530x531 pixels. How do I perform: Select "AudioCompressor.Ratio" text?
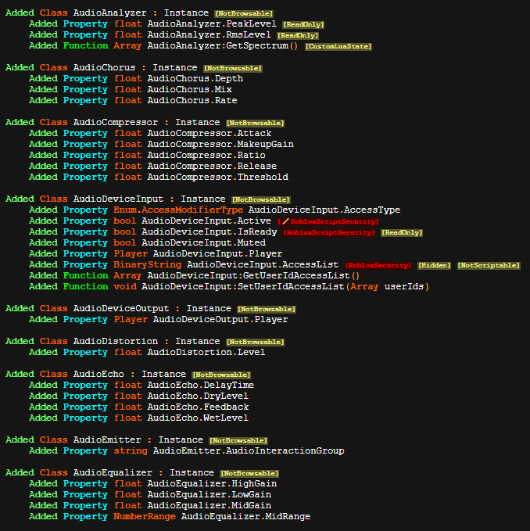pyautogui.click(x=206, y=155)
